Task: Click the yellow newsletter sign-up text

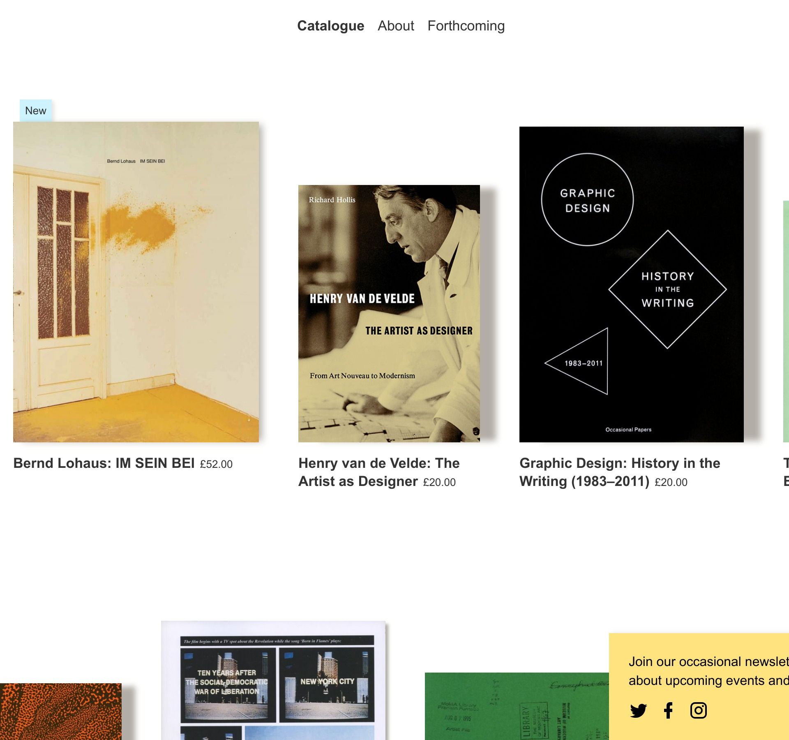Action: point(708,671)
